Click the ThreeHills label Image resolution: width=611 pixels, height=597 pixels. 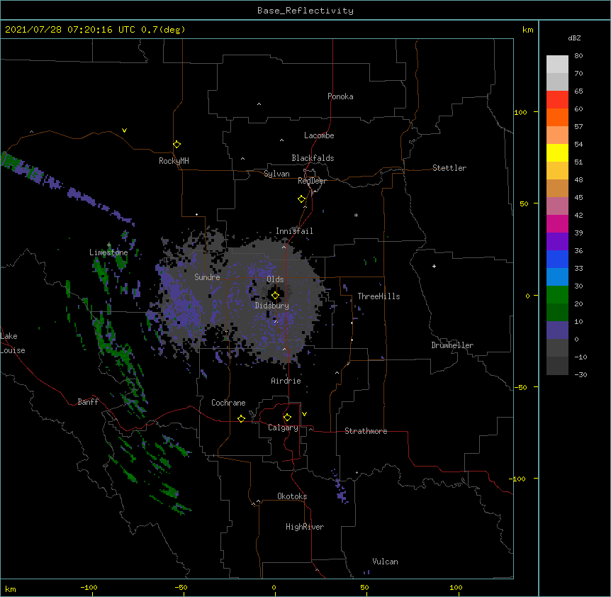pos(379,296)
